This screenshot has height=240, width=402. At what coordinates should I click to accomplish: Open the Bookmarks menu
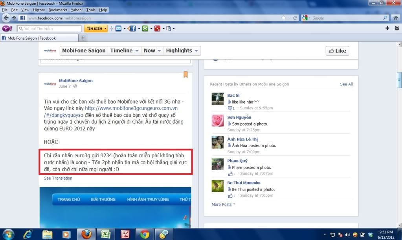tap(58, 10)
